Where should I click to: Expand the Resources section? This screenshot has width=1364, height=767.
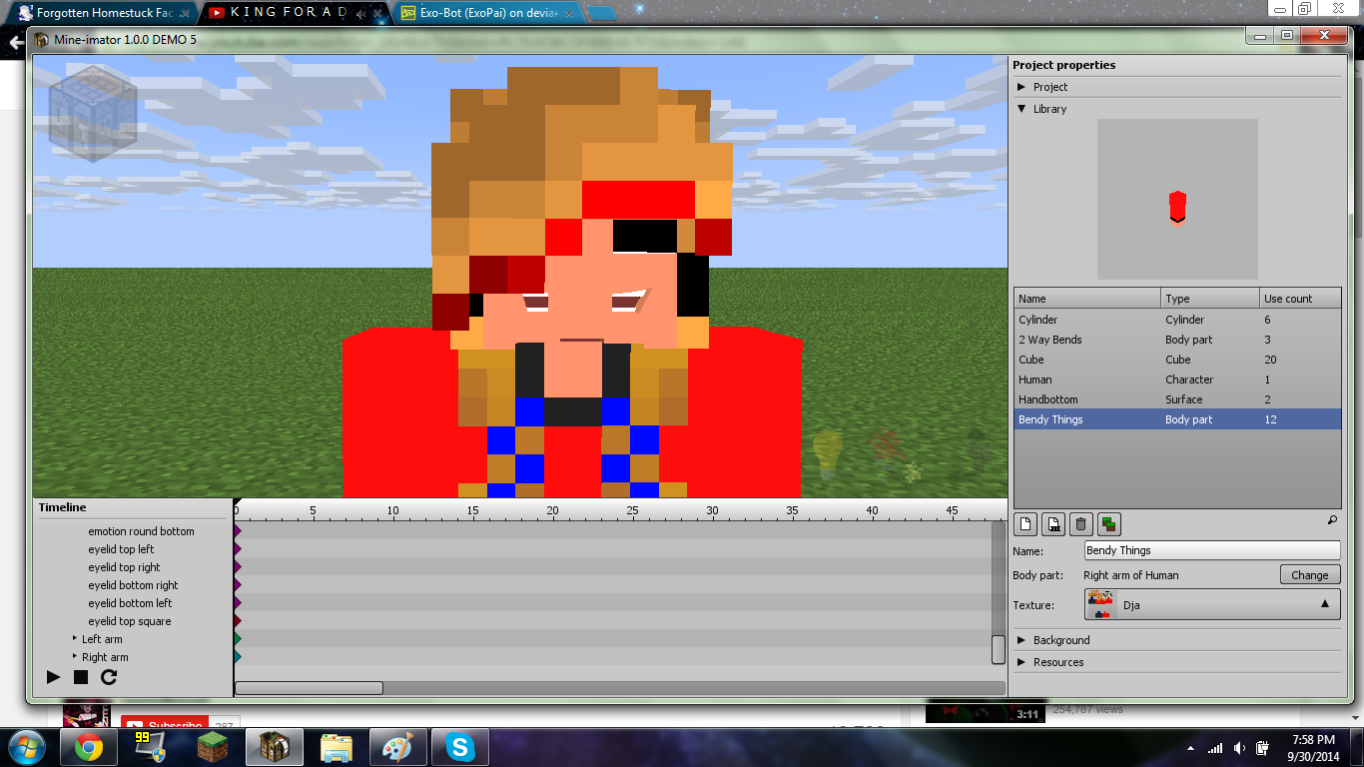1022,662
